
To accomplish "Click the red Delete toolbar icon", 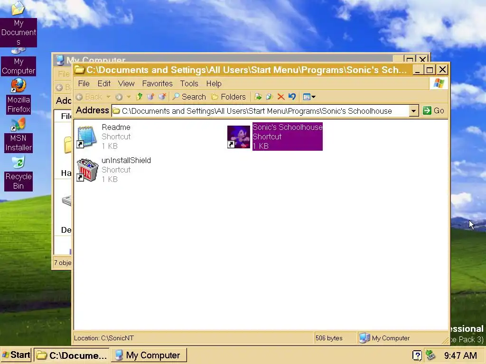I will (x=281, y=97).
